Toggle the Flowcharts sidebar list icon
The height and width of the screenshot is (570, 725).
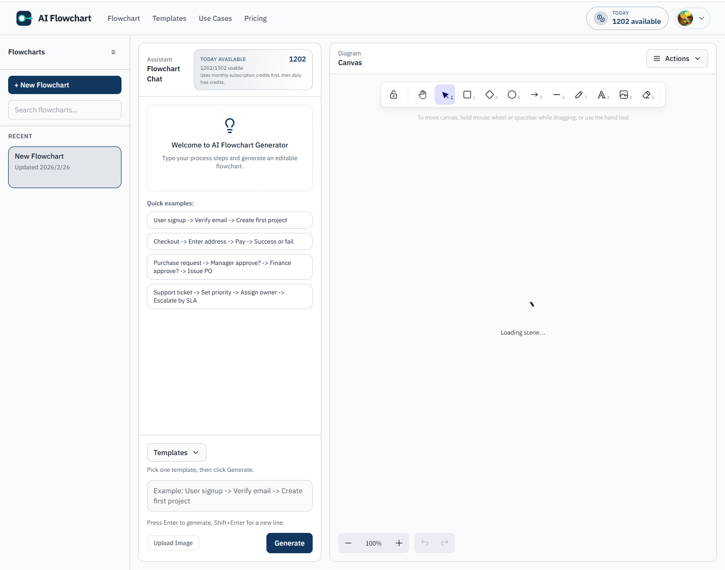click(x=113, y=52)
